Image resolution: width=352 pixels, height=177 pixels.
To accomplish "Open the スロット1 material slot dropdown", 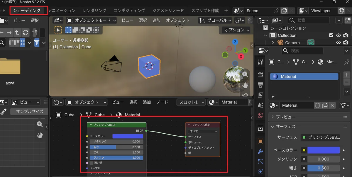I will (x=191, y=102).
